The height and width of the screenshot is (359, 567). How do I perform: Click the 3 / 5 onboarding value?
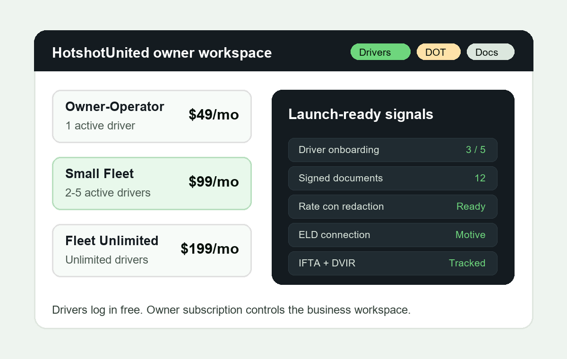[x=475, y=150]
